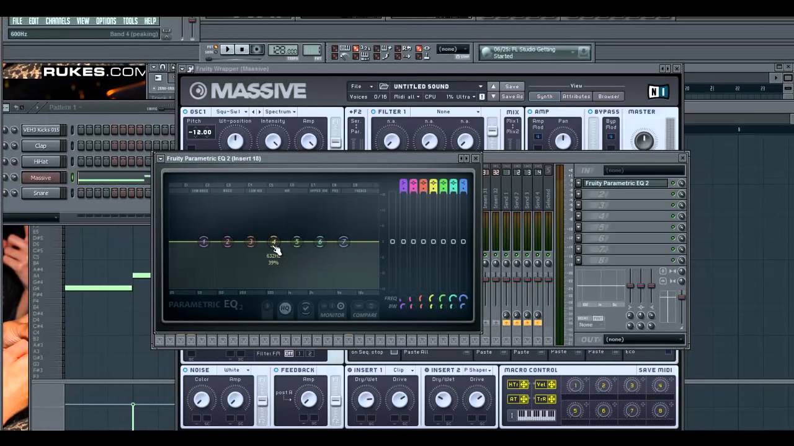Select the VEH3 Kicks 015 channel
The width and height of the screenshot is (794, 446).
pyautogui.click(x=41, y=130)
